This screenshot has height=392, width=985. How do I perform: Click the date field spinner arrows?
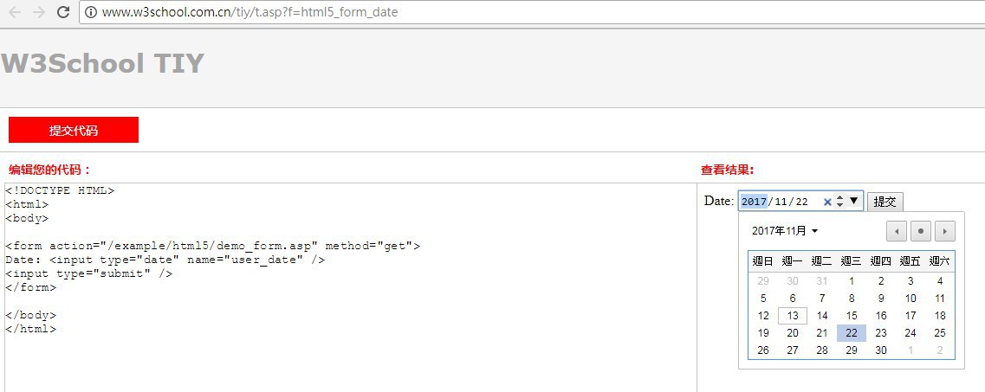[x=839, y=202]
